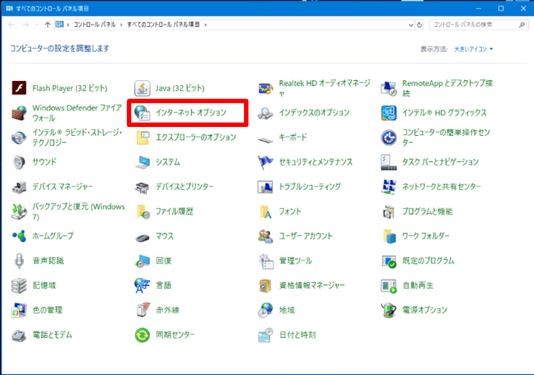Open the 記憶域 storage disks icon
The width and height of the screenshot is (534, 375).
pos(19,286)
